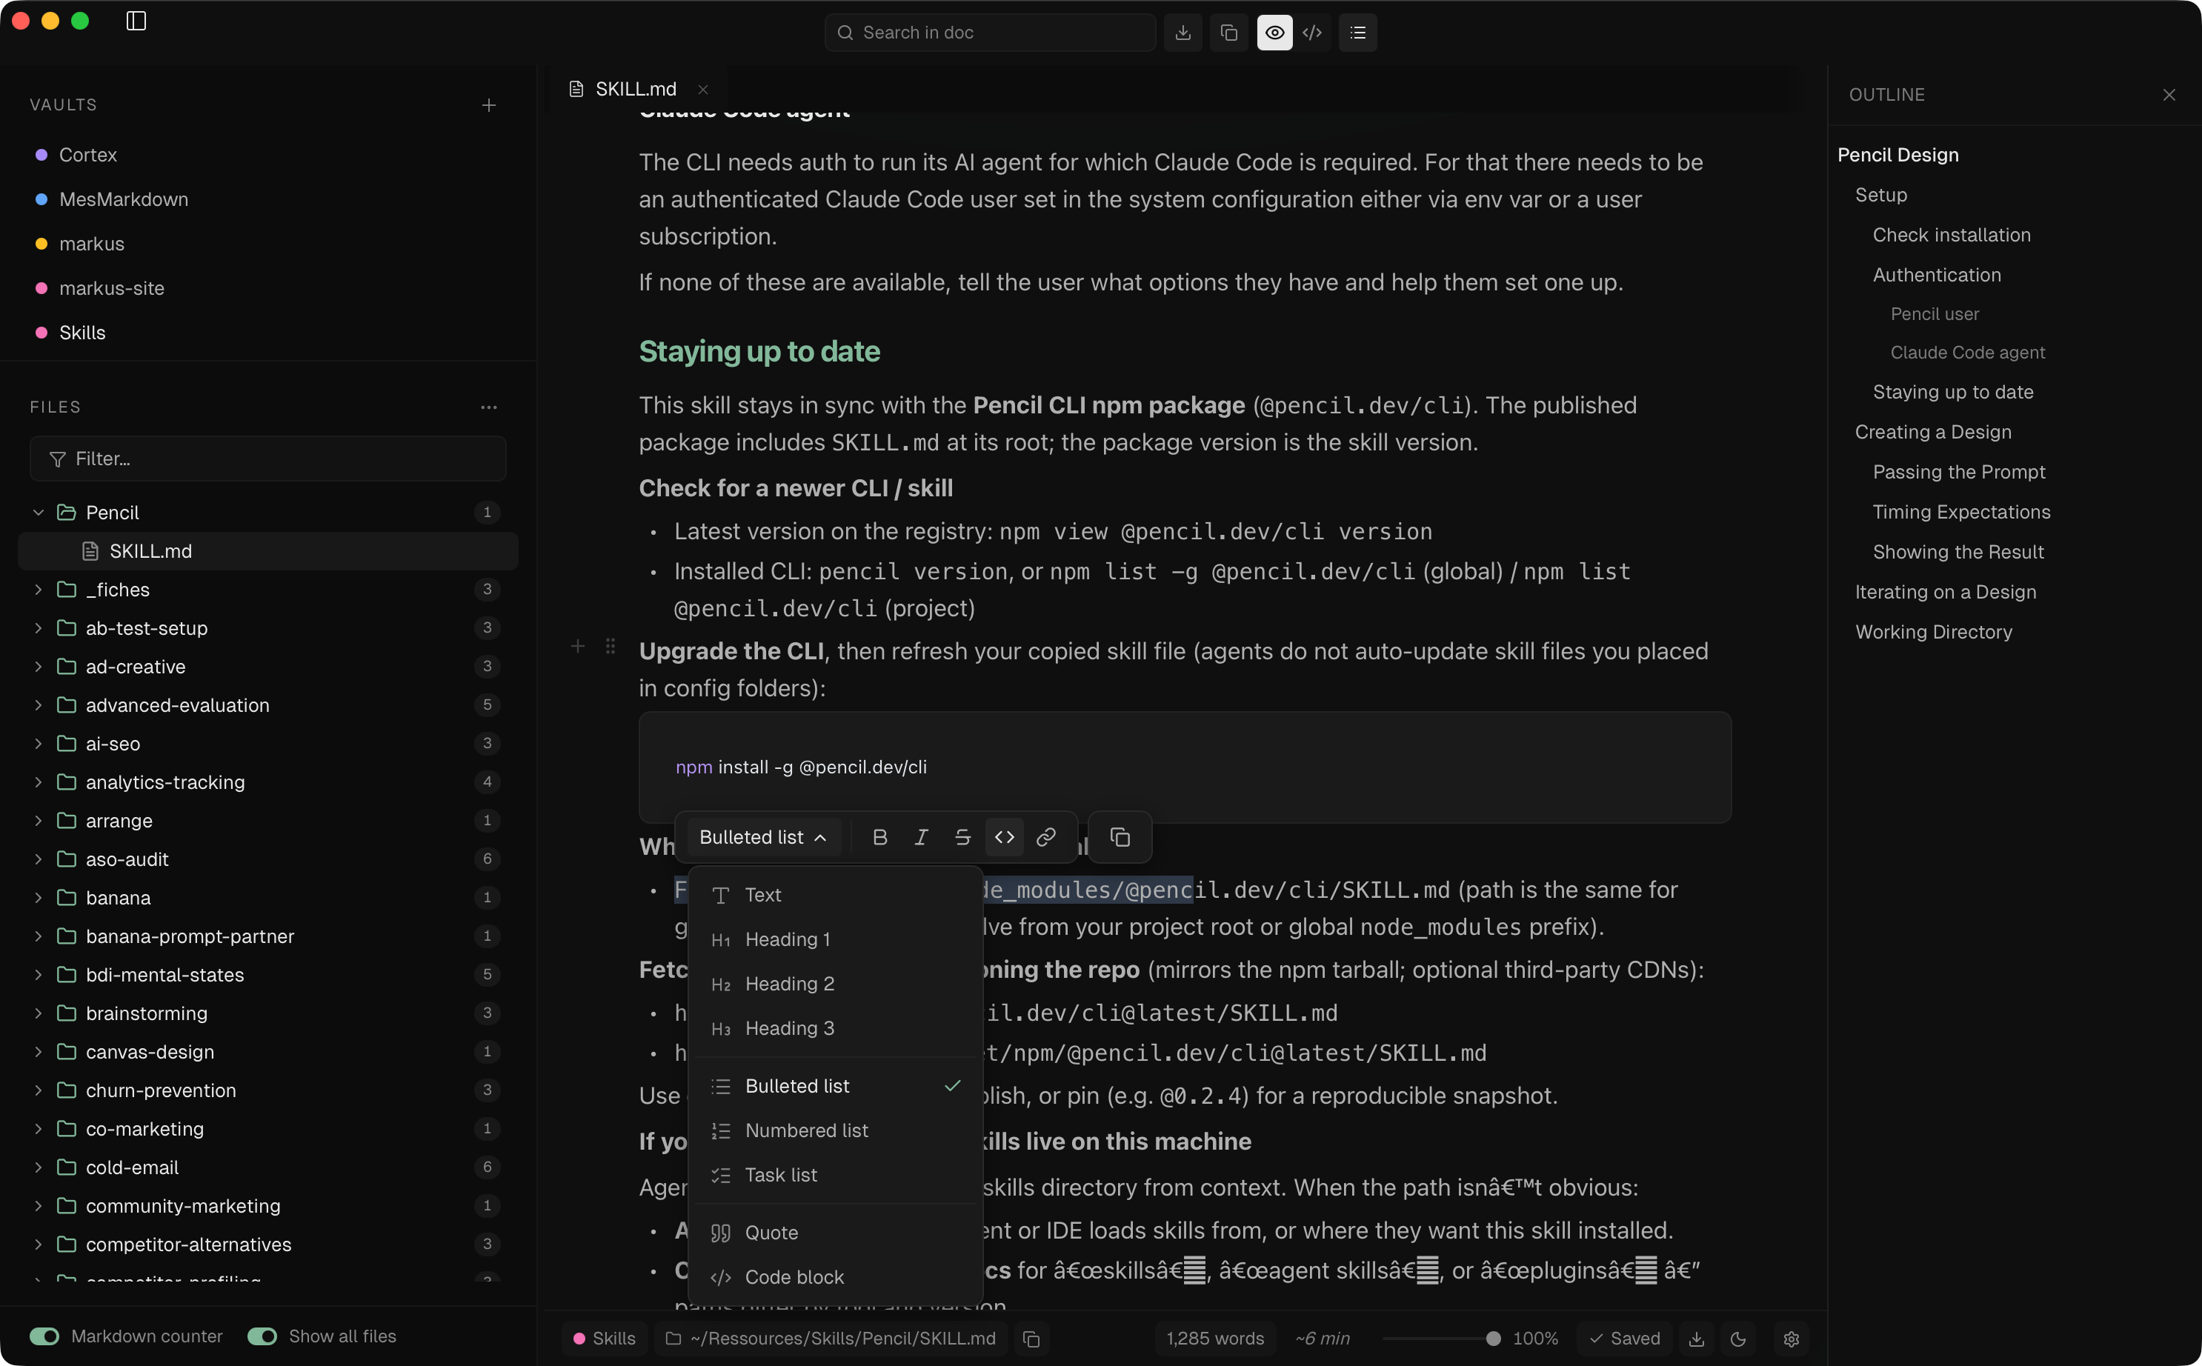2202x1366 pixels.
Task: Jump to Working Directory in outline
Action: [x=1934, y=631]
